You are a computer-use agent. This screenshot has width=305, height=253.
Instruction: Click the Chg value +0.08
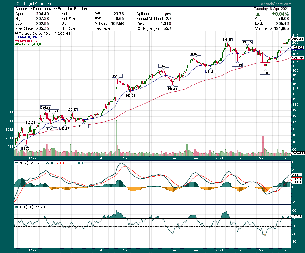click(284, 19)
